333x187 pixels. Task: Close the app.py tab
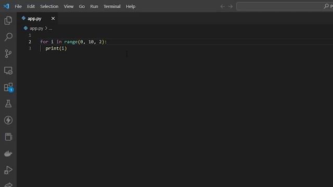(53, 19)
